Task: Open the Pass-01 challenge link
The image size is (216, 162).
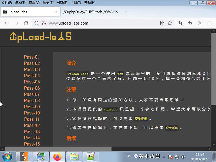Action: 32,57
